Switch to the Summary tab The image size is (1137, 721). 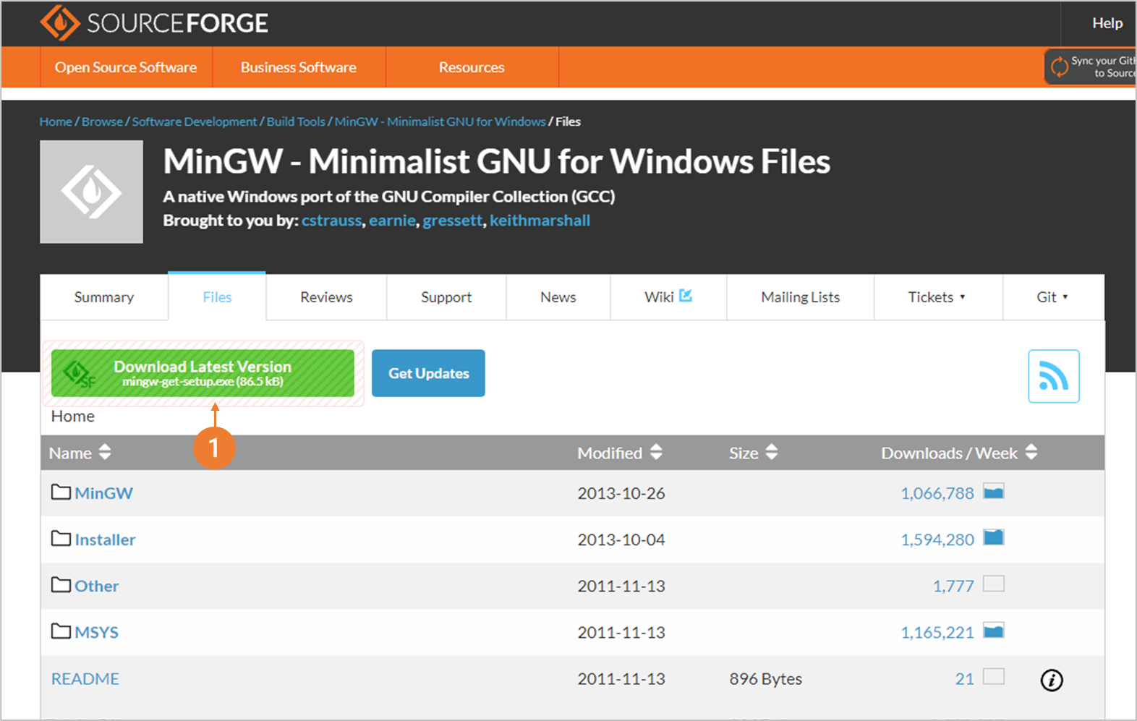pos(104,297)
